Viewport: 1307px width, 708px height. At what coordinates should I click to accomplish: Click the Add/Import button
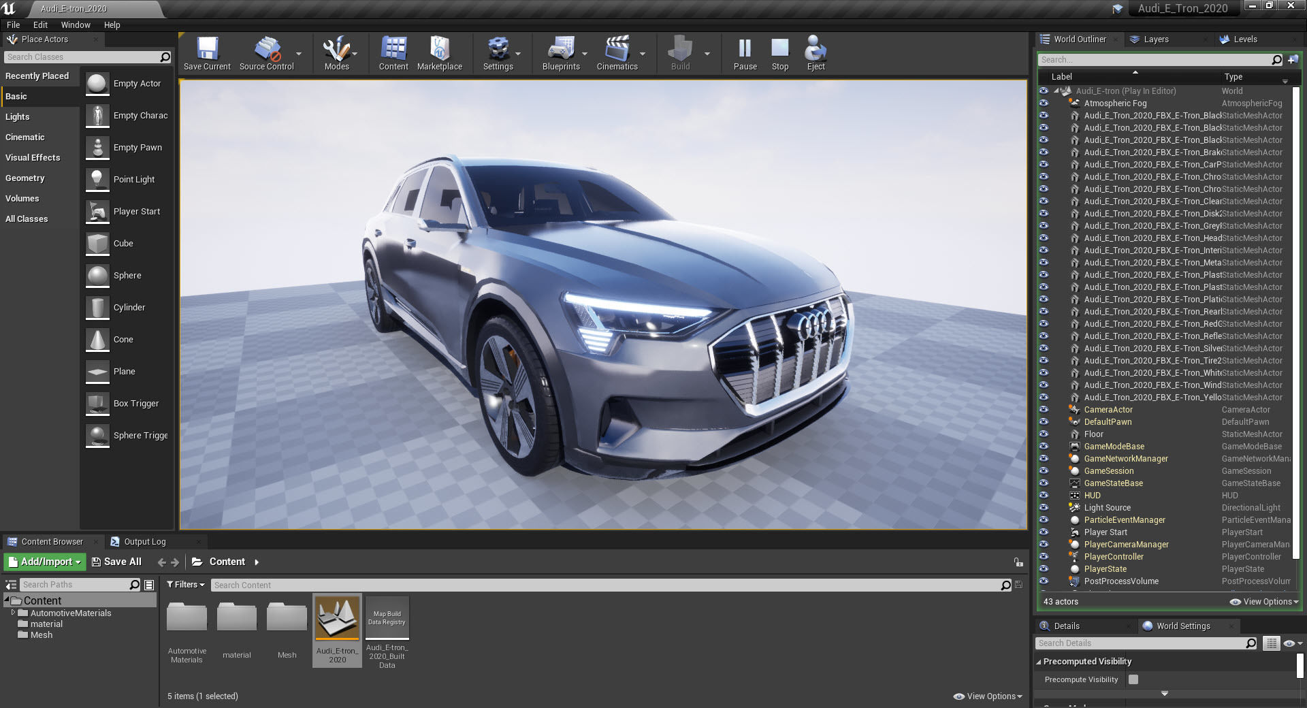(45, 562)
